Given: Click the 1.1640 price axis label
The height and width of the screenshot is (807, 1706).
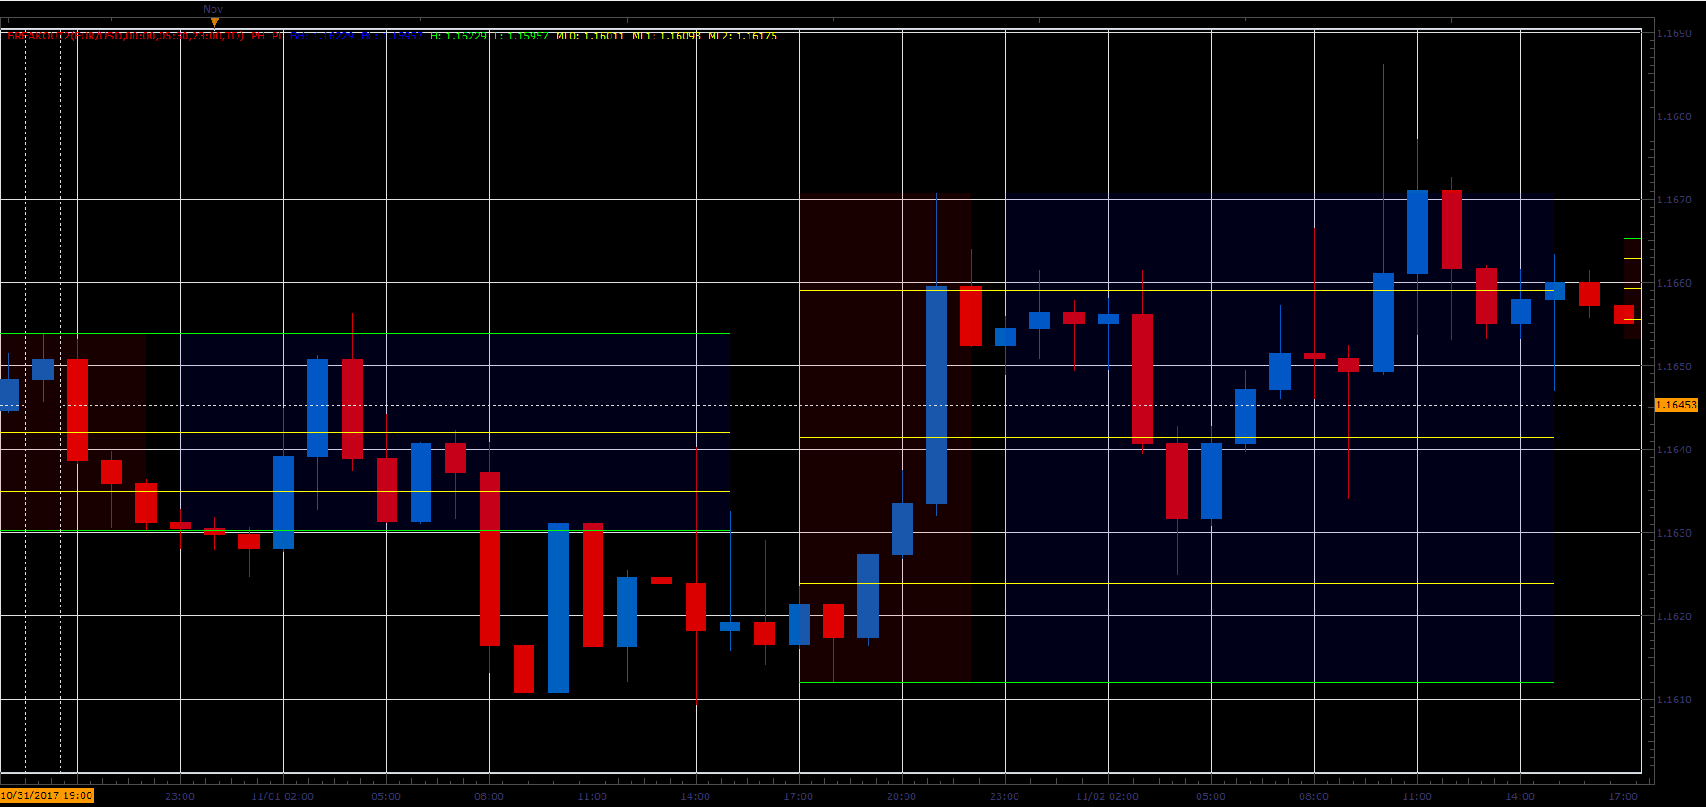Looking at the screenshot, I should [1674, 450].
